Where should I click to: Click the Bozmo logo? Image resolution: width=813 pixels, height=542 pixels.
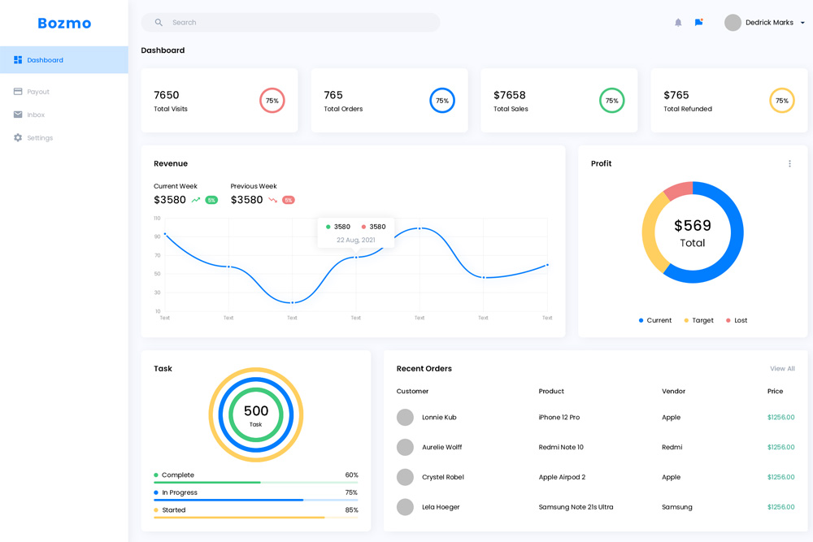point(64,24)
